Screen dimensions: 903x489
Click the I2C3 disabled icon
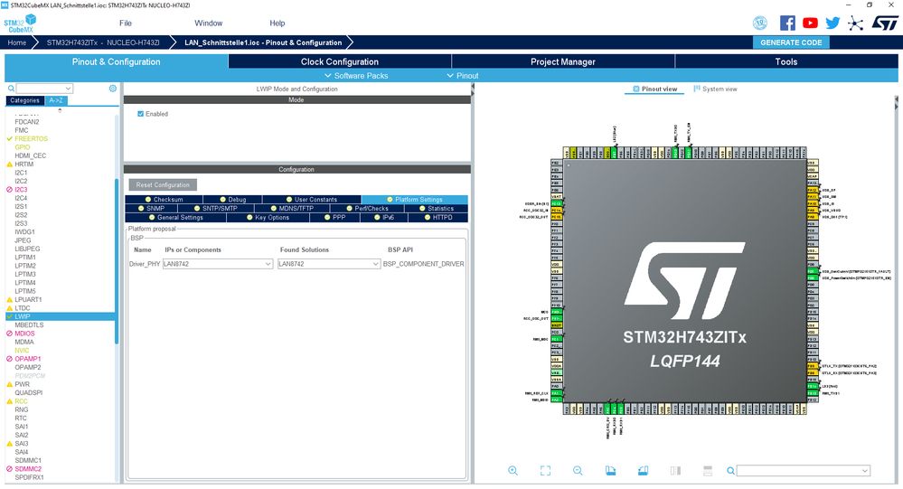click(x=9, y=190)
